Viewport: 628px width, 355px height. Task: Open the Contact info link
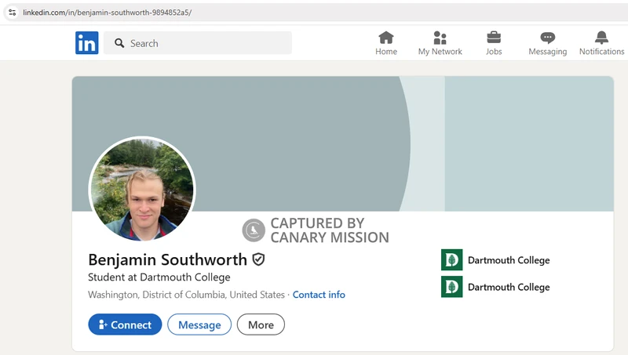point(319,295)
